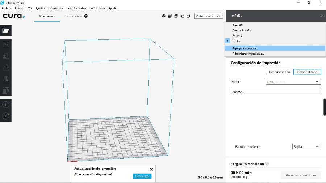
Task: Click the Descargar button
Action: click(x=142, y=176)
